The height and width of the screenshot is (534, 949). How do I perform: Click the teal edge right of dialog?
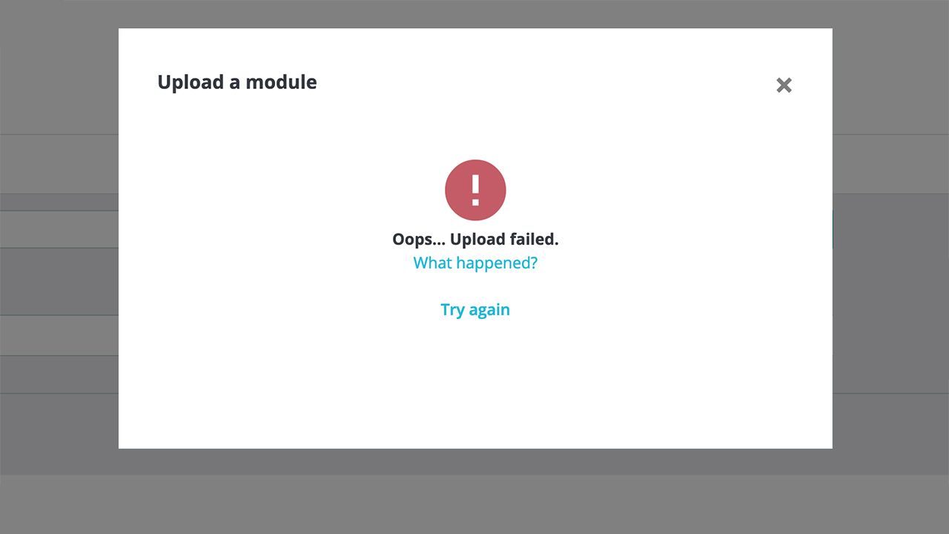[x=833, y=228]
